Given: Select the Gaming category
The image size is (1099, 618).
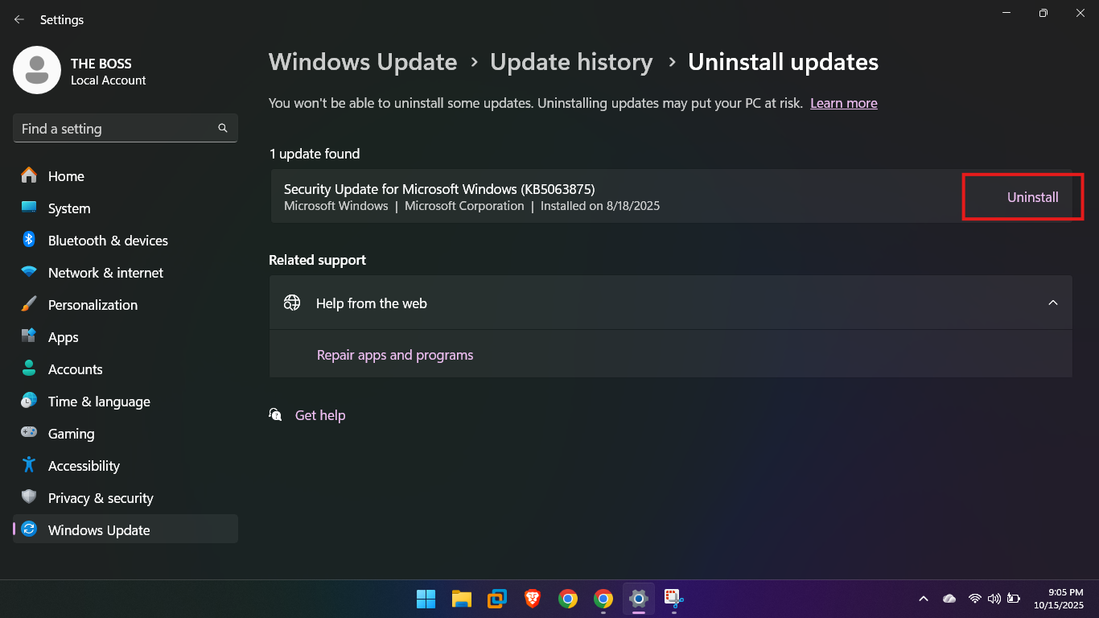Looking at the screenshot, I should pyautogui.click(x=71, y=434).
